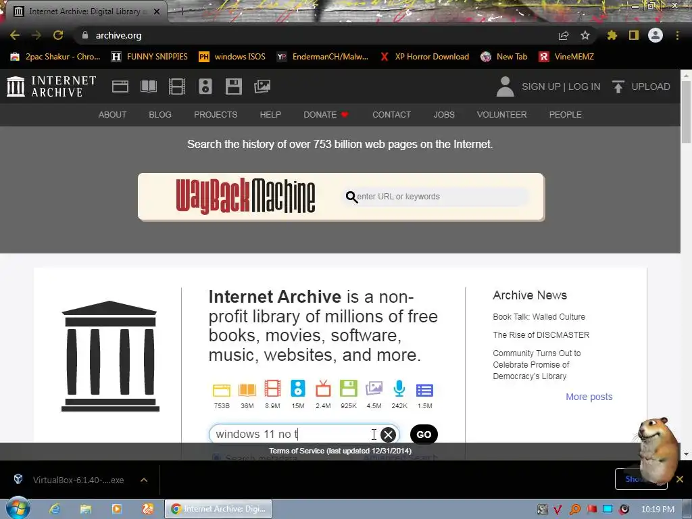692x519 pixels.
Task: Click the GO search button
Action: click(424, 435)
